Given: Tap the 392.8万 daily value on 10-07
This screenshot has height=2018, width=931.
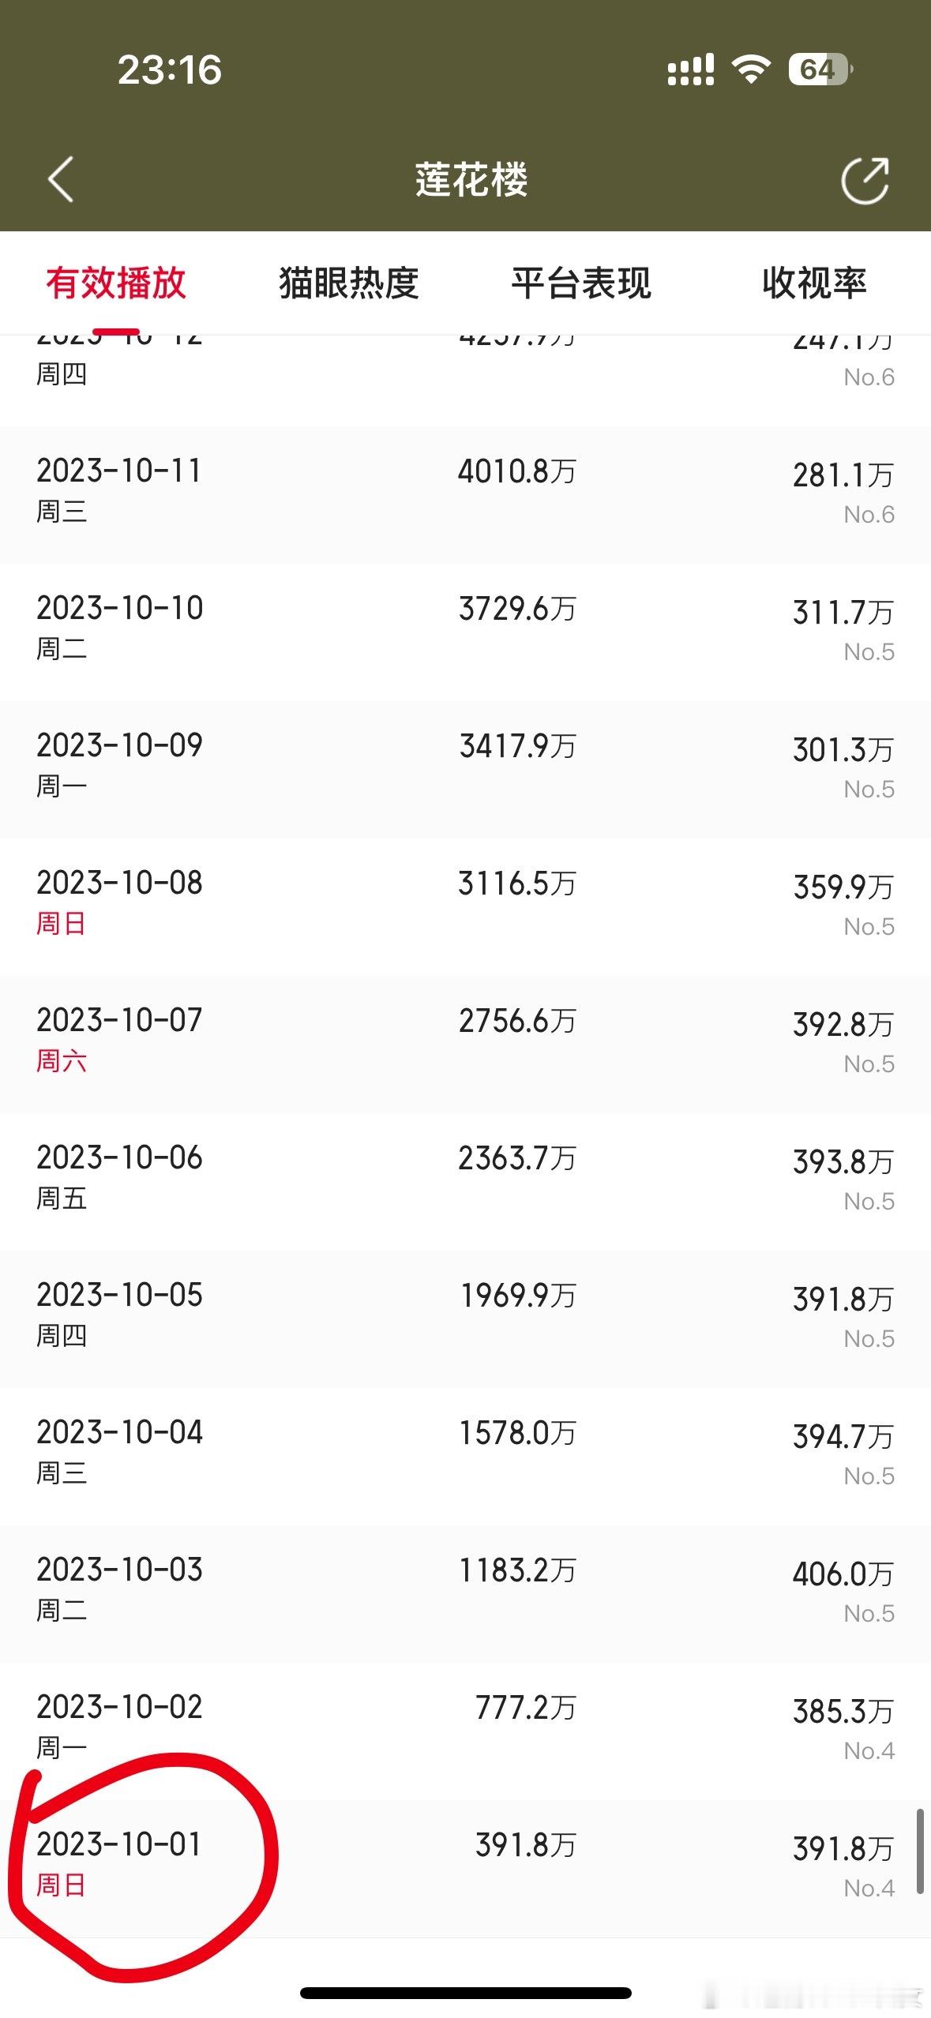Looking at the screenshot, I should coord(843,1025).
